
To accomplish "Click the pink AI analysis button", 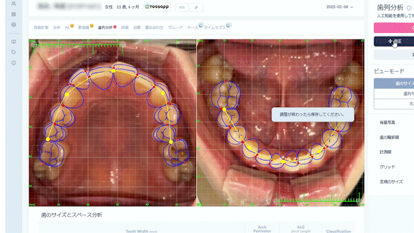I will point(394,28).
